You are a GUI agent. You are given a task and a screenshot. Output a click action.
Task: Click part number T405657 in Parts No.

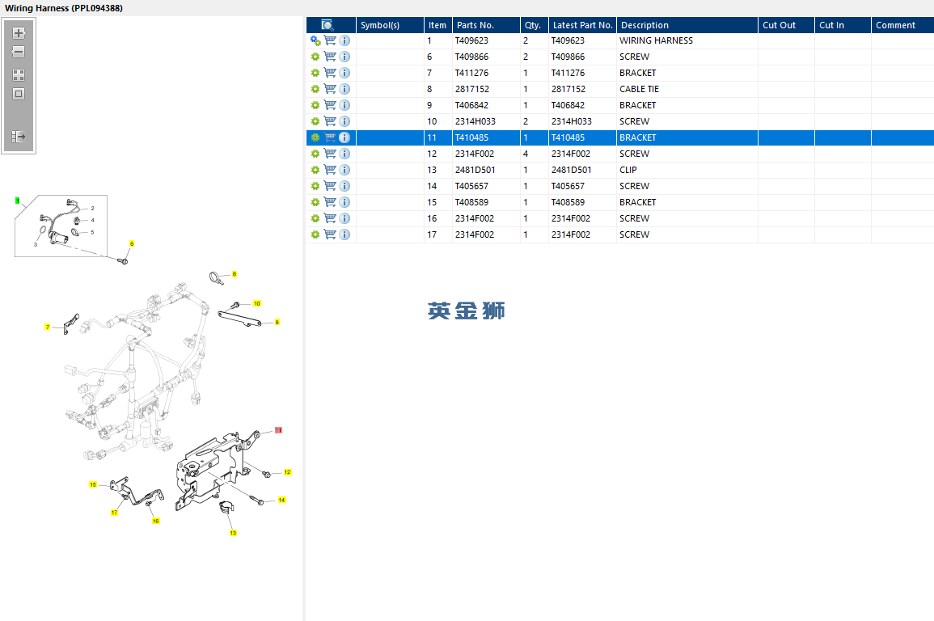point(471,186)
